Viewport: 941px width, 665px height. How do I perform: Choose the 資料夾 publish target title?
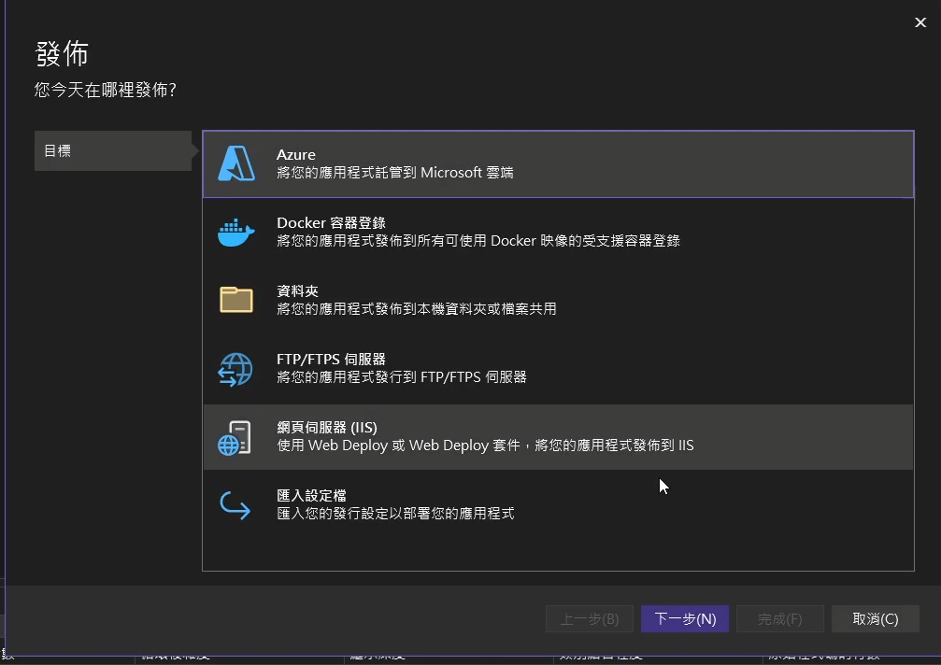[x=297, y=291]
